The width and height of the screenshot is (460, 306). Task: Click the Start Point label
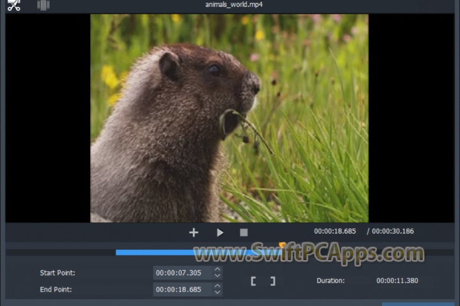pyautogui.click(x=57, y=273)
